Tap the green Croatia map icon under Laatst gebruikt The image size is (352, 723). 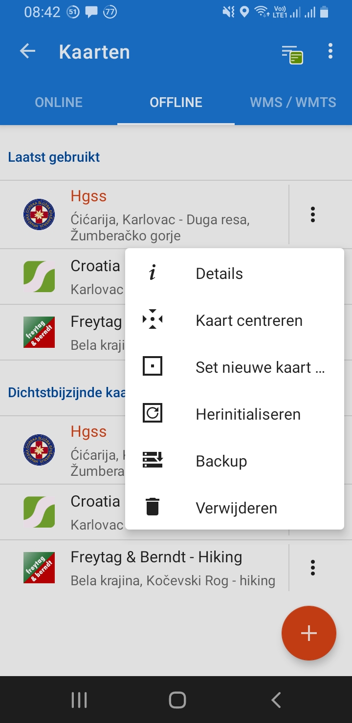(39, 276)
